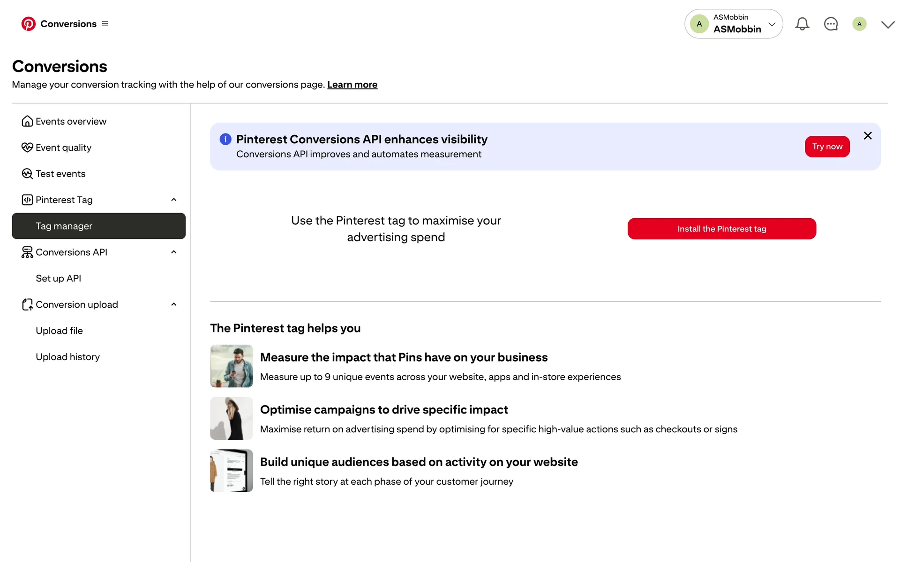The height and width of the screenshot is (562, 900).
Task: Collapse the Pinterest Tag section
Action: (174, 200)
